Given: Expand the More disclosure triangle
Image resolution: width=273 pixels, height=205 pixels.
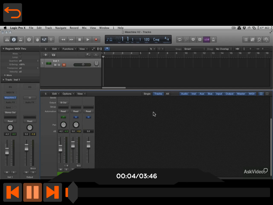Looking at the screenshot, I should click(x=5, y=75).
